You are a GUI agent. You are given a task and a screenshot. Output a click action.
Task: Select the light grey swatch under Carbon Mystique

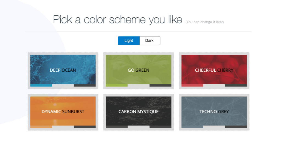tap(138, 127)
